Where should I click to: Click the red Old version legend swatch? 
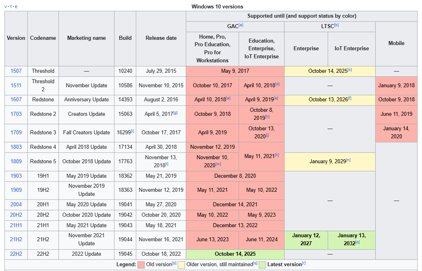[141, 265]
